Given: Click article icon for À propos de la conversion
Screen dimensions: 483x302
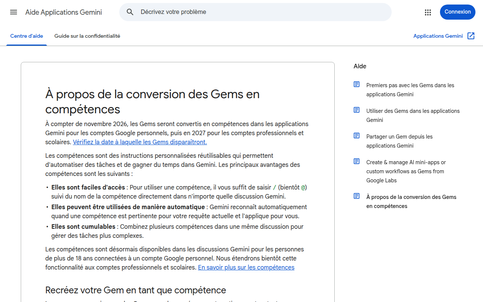Looking at the screenshot, I should [357, 196].
